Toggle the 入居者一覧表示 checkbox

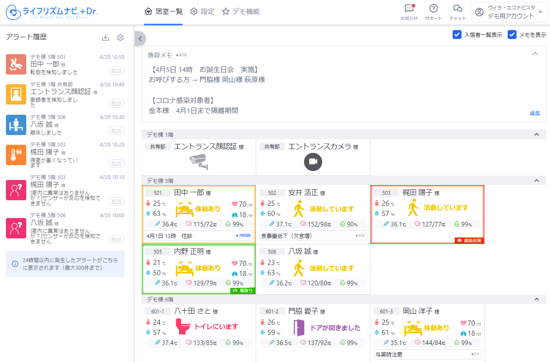[x=457, y=35]
